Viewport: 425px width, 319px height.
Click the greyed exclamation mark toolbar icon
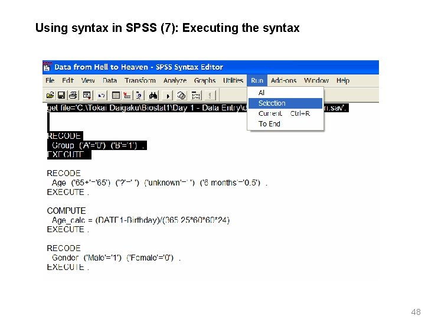point(210,95)
